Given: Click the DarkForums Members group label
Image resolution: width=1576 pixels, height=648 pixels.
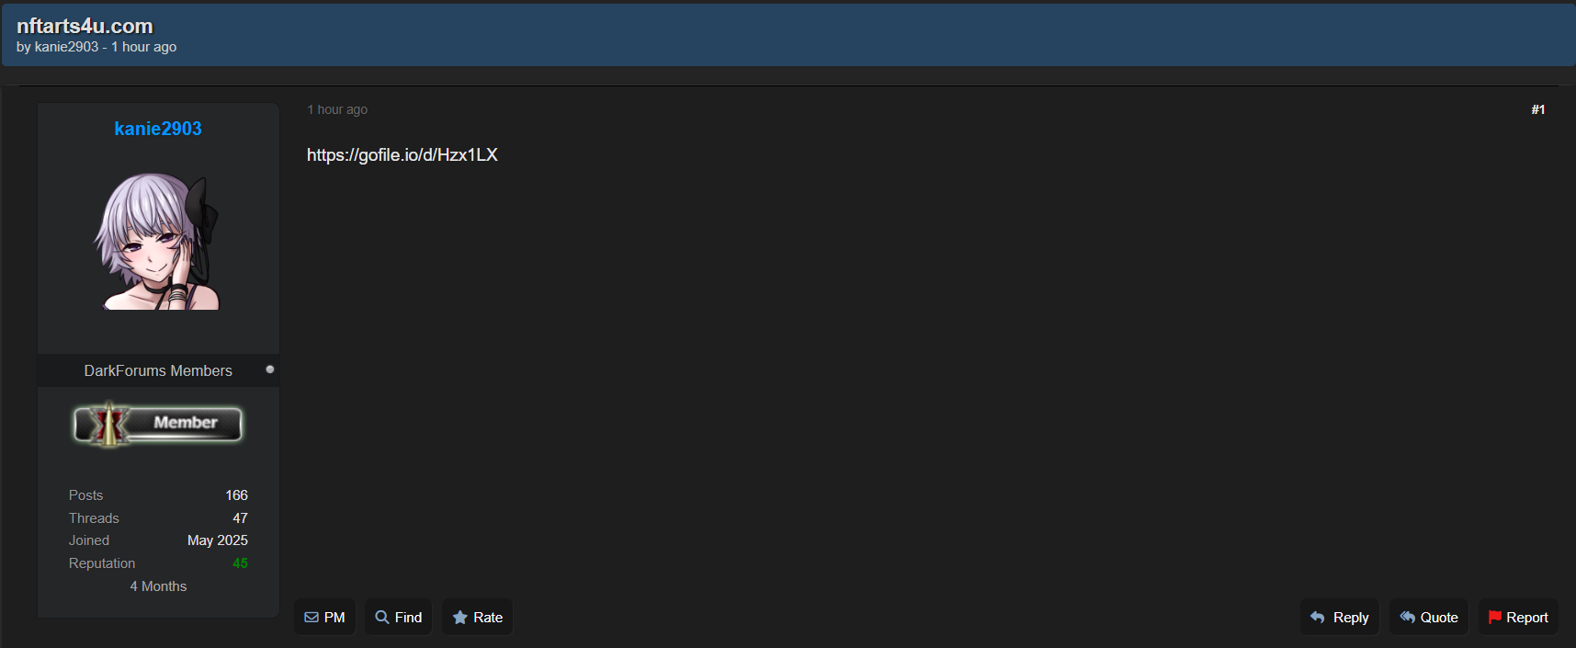Looking at the screenshot, I should (x=158, y=370).
